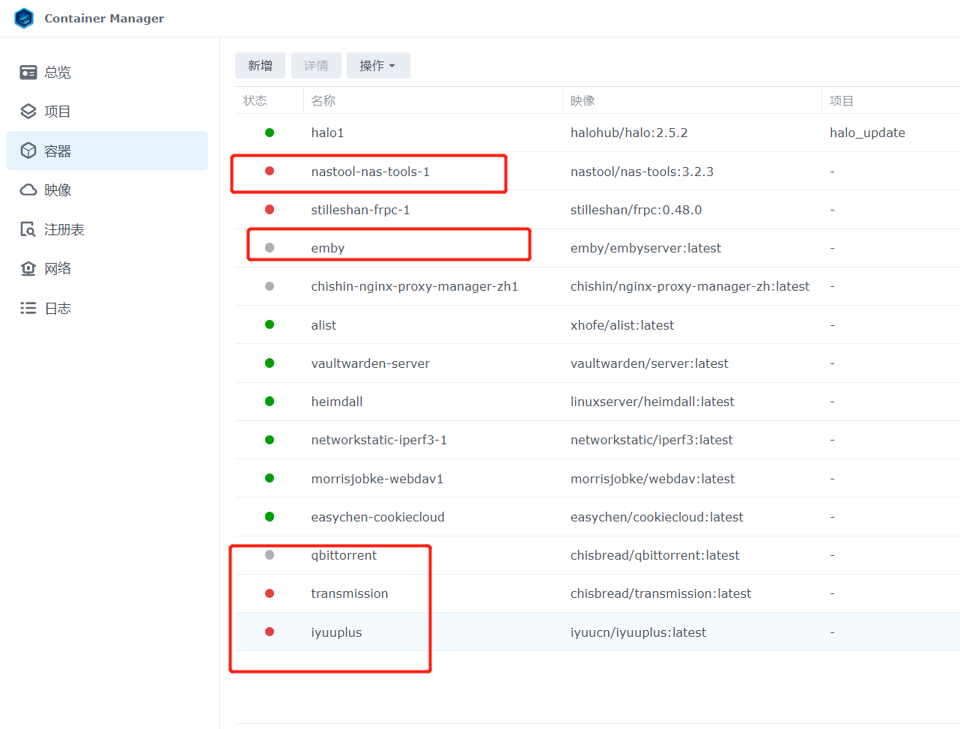Open the 总览 overview icon in sidebar

(x=28, y=72)
